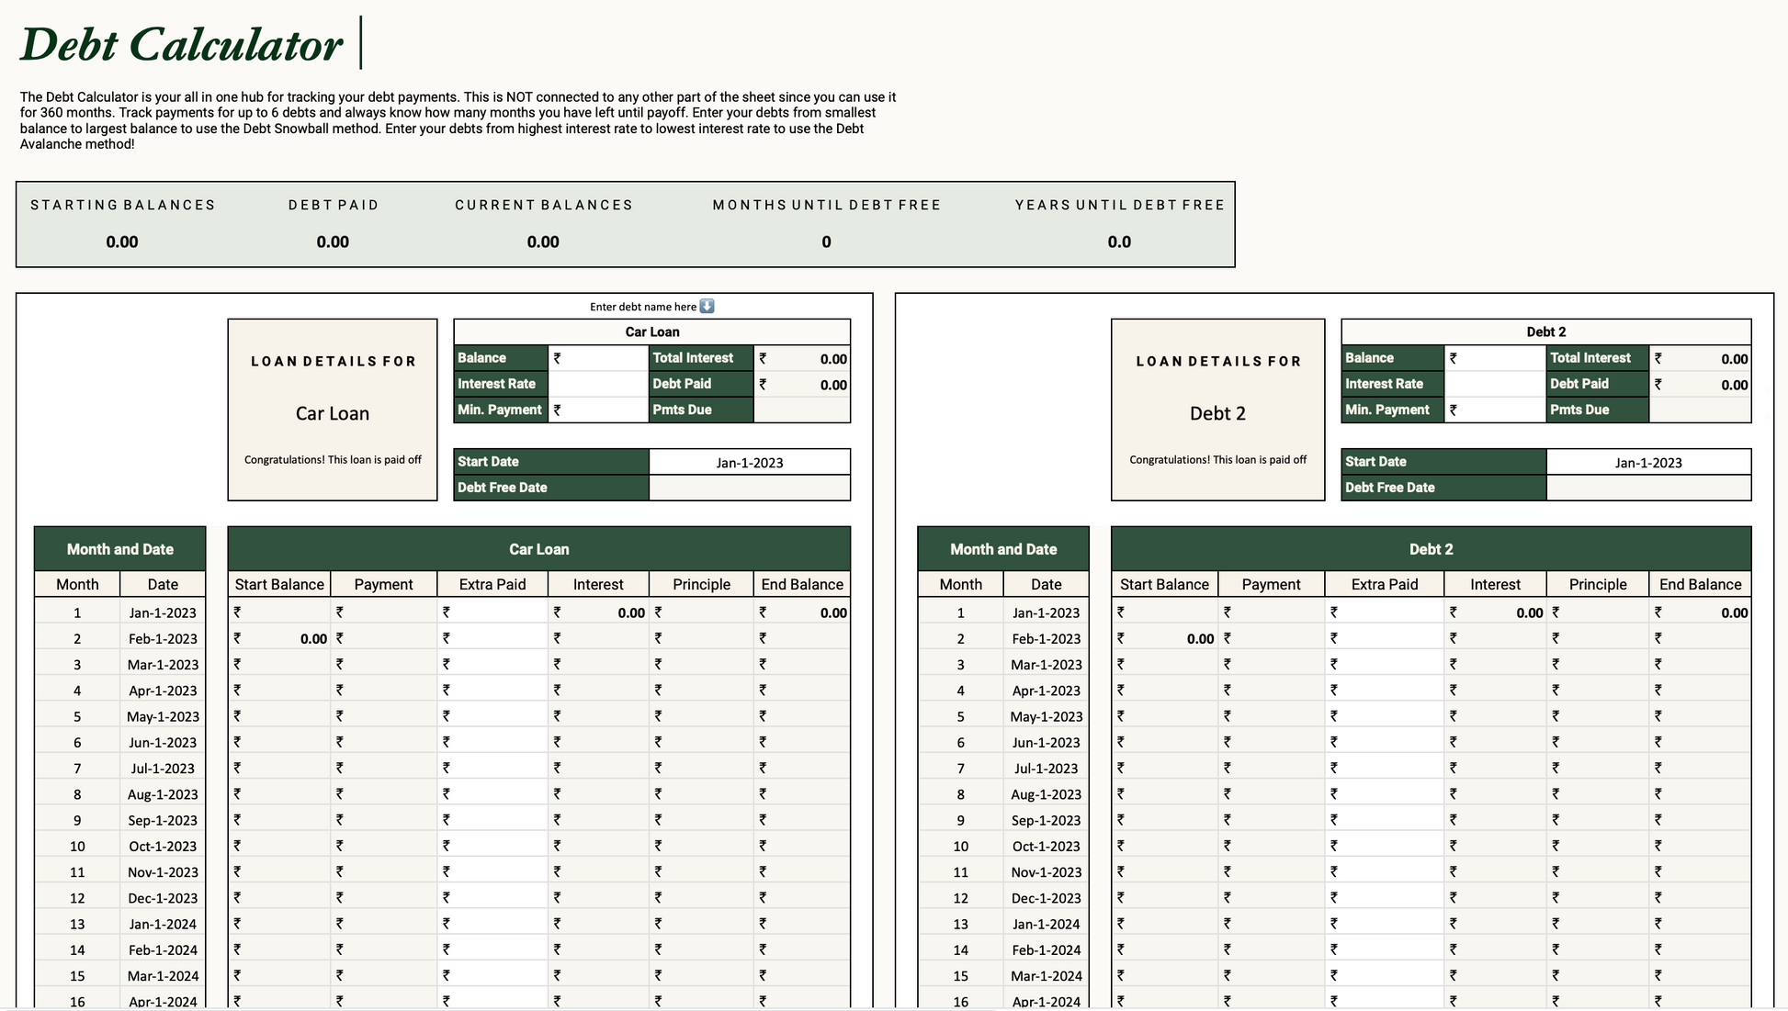Click Debt 2 Payment cell for month 3
The image size is (1788, 1011).
[x=1272, y=664]
